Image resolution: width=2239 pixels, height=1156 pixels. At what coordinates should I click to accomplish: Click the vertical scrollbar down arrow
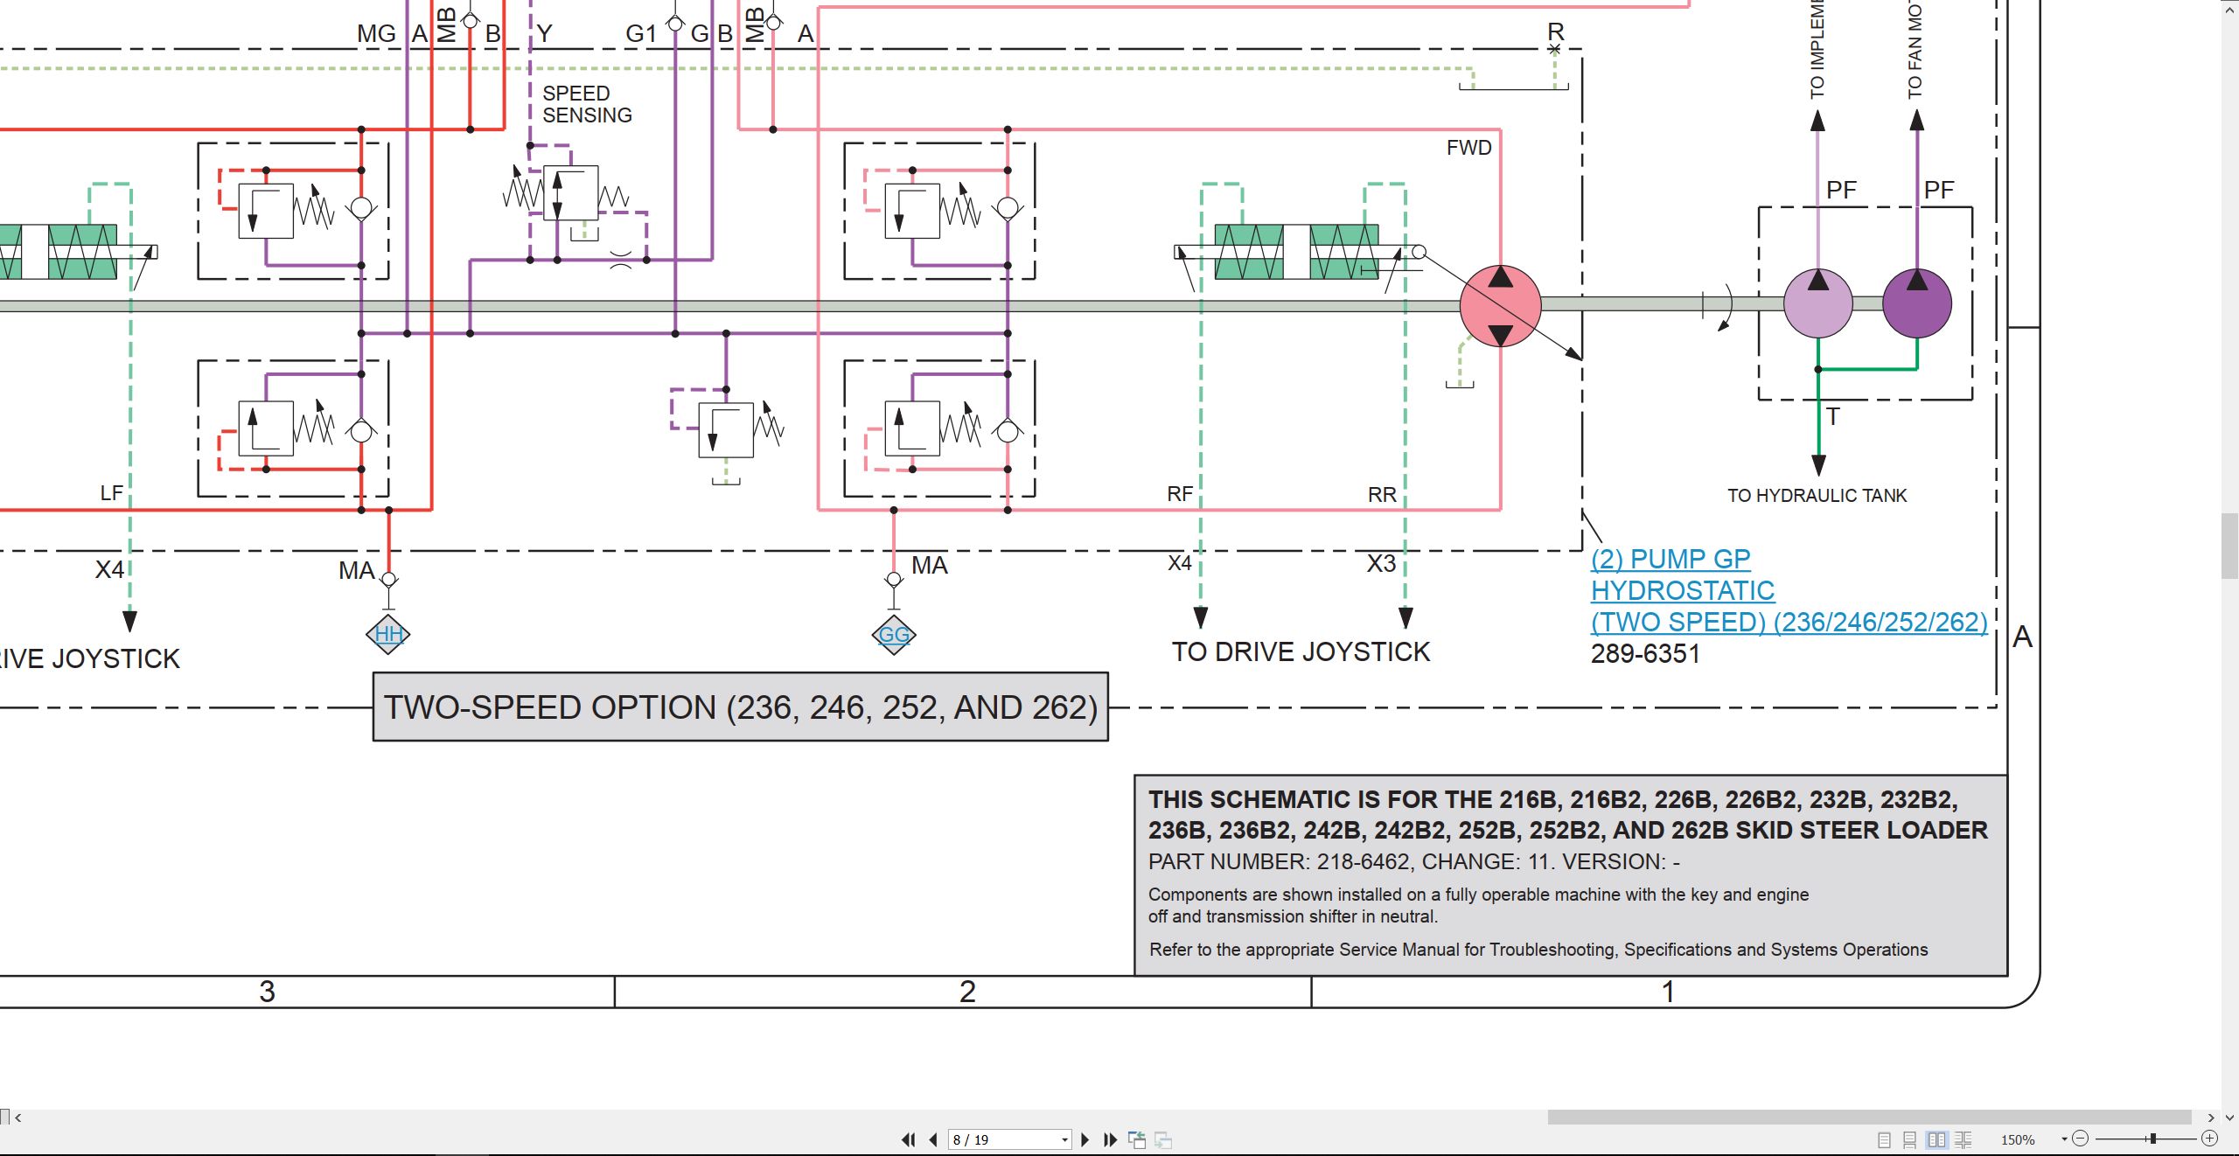[2229, 1118]
